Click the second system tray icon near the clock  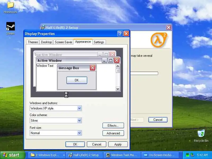(x=192, y=155)
